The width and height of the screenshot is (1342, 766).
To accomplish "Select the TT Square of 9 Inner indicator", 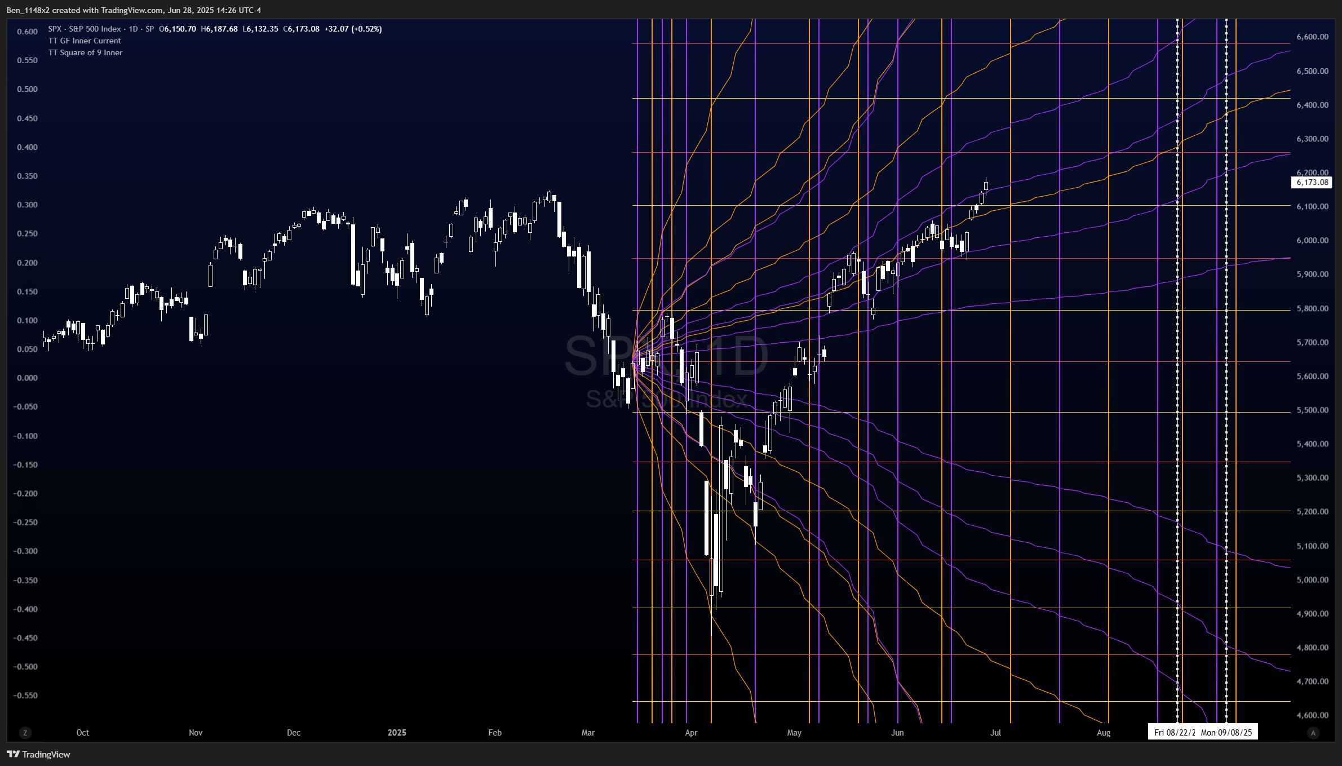I will (x=85, y=52).
